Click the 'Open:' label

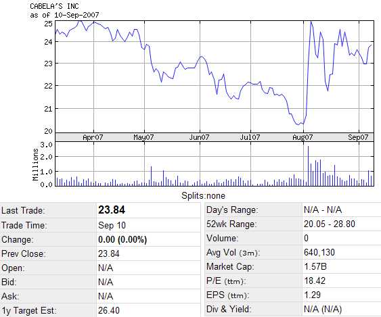(13, 268)
